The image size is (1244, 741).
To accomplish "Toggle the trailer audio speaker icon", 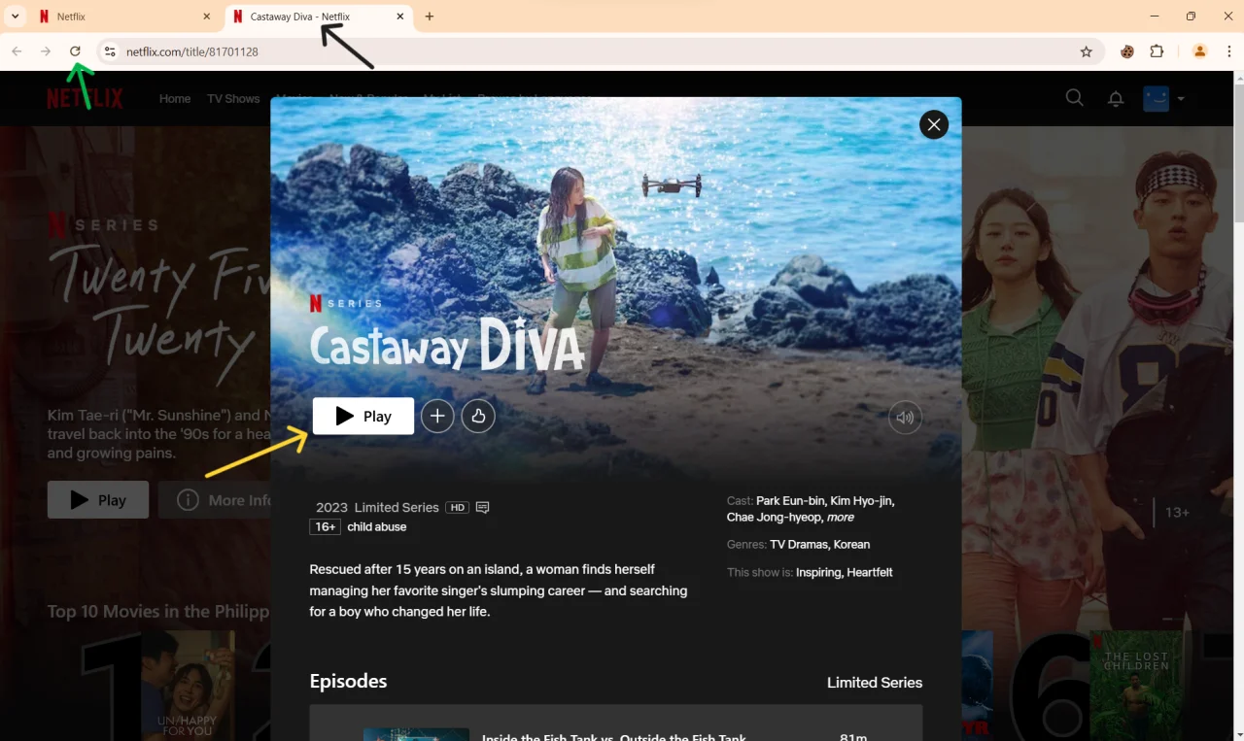I will click(x=905, y=418).
